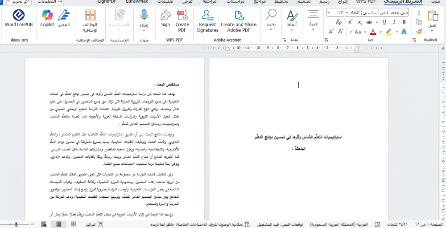The image size is (446, 228).
Task: Open the Editing (تحرير) search menu
Action: pyautogui.click(x=271, y=19)
